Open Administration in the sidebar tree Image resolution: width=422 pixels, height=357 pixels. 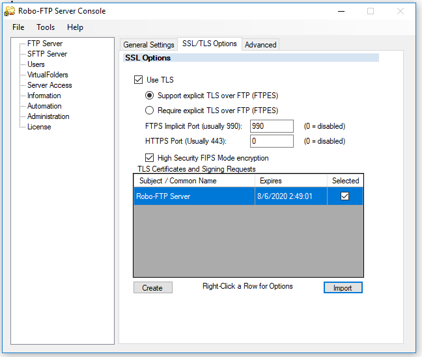(x=48, y=116)
